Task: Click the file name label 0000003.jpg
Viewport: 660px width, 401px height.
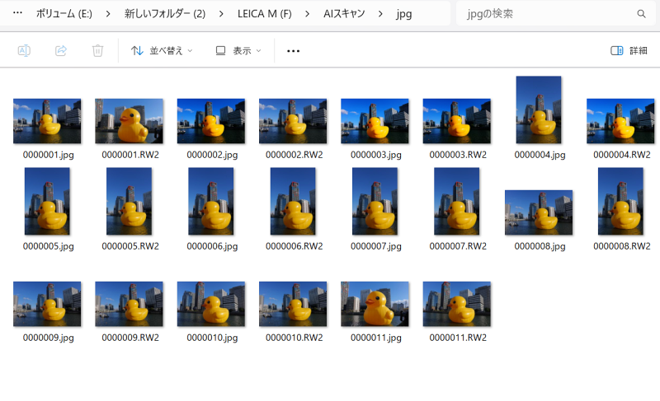Action: (x=376, y=155)
